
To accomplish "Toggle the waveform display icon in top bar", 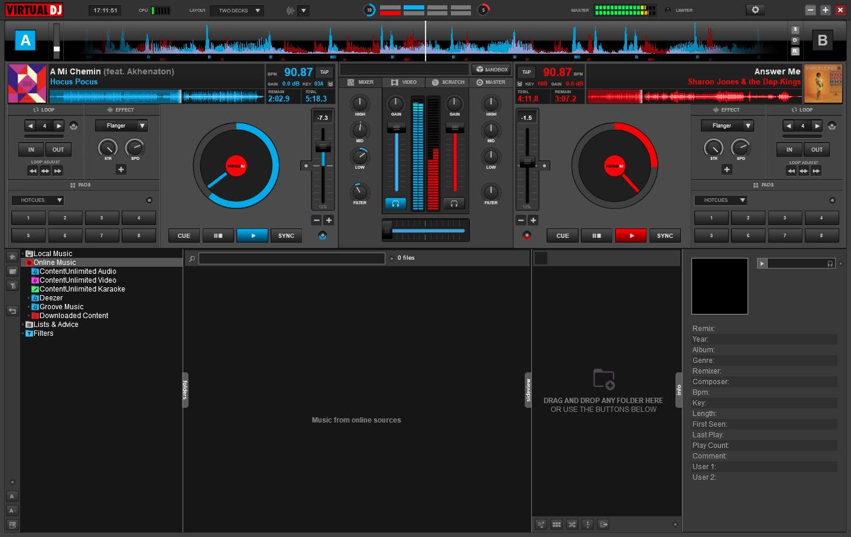I will click(290, 11).
